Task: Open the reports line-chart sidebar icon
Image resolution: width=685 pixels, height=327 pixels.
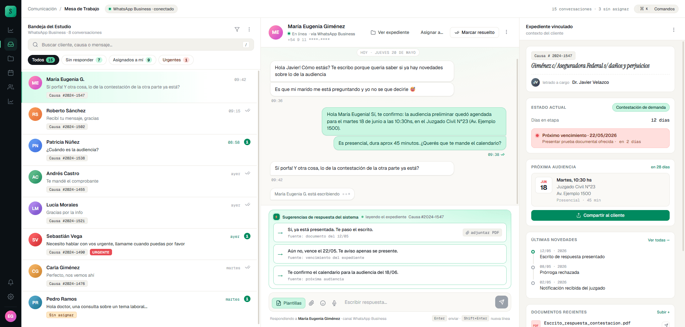Action: click(11, 102)
